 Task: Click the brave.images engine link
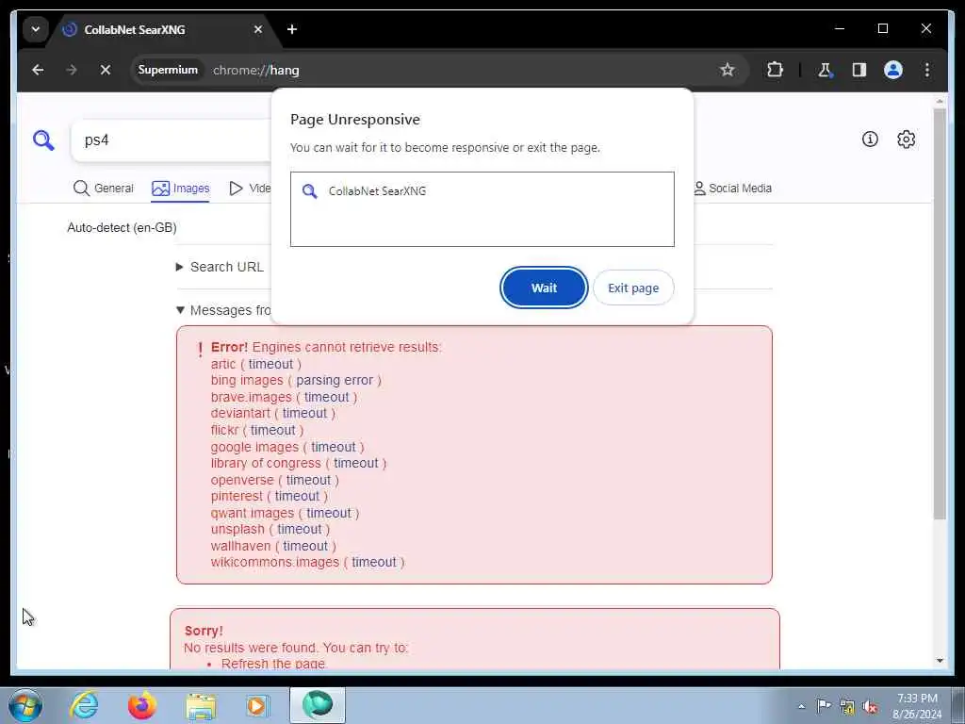tap(251, 397)
